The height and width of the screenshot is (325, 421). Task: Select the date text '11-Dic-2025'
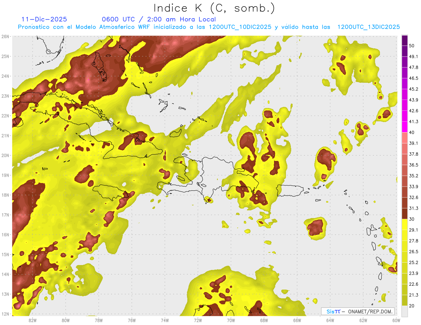click(44, 19)
